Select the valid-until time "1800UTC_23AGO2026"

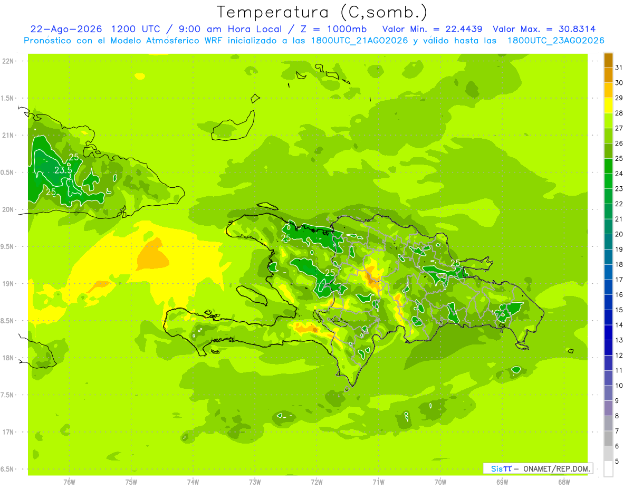[x=555, y=41]
